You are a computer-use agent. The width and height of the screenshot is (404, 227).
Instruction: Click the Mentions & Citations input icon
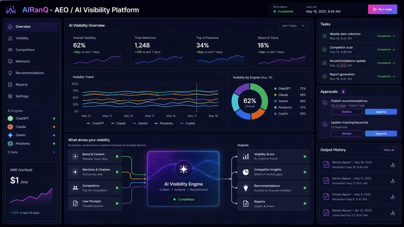(75, 172)
